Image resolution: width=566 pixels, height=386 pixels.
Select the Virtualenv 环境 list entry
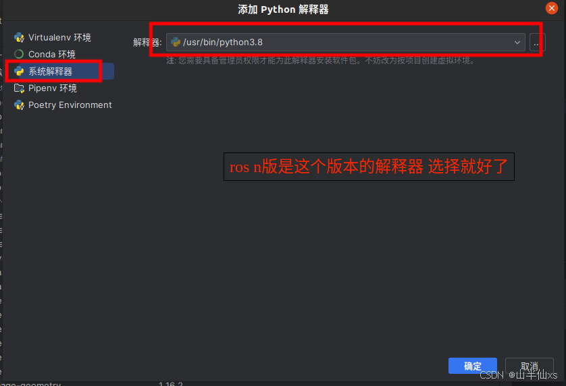59,38
